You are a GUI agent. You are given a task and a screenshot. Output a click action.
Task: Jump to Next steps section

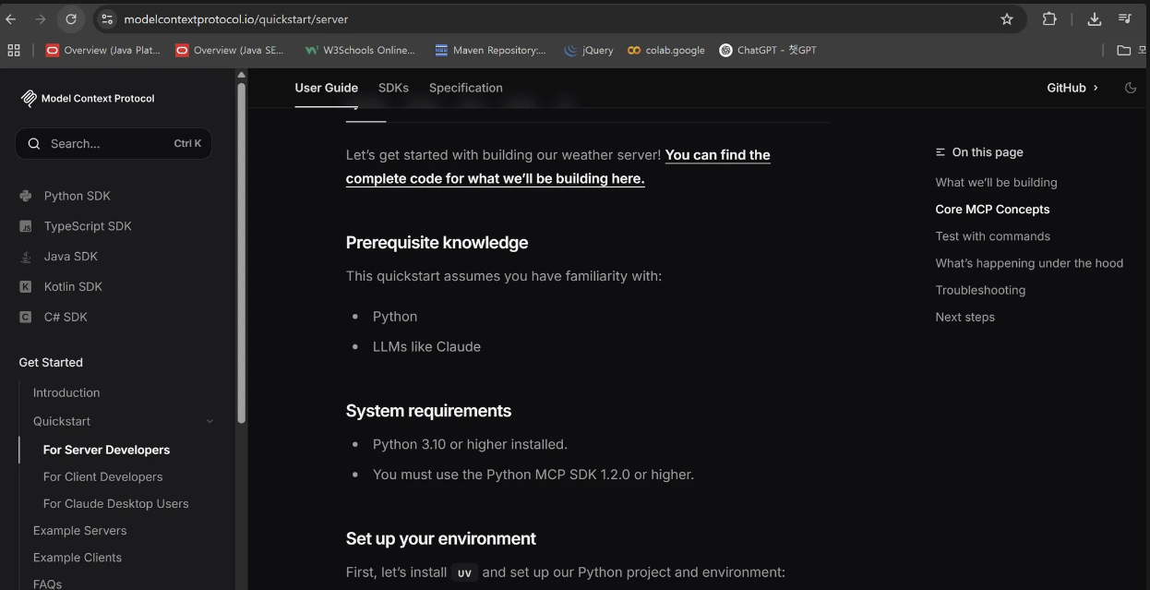pos(964,316)
